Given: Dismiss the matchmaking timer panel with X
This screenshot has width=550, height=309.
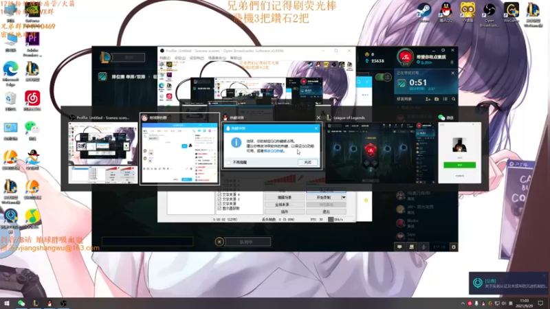Looking at the screenshot, I should tap(453, 73).
